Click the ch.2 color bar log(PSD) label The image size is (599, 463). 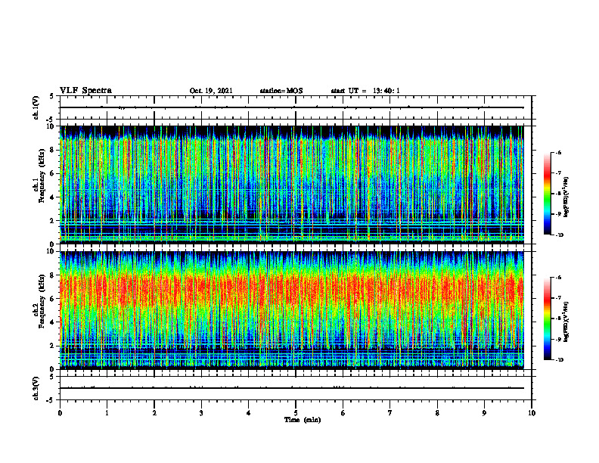pyautogui.click(x=566, y=322)
